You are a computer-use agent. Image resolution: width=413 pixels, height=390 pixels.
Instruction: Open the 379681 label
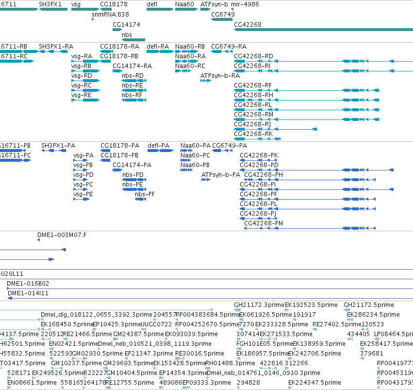pos(372,354)
